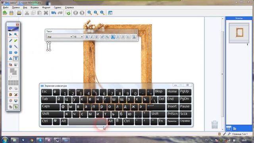Viewport: 254px width, 143px height.
Task: Click the space bar on screen keyboard
Action: (x=87, y=122)
